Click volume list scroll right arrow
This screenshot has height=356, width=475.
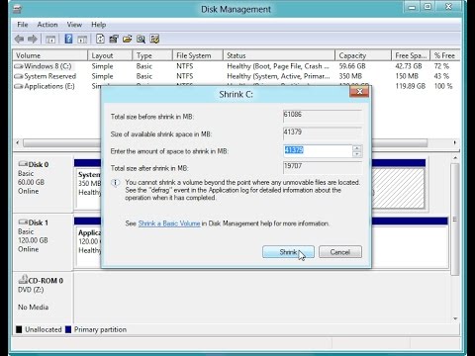[454, 142]
